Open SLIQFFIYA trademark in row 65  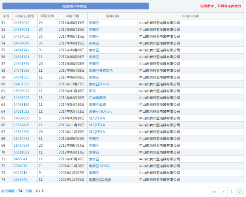(x=97, y=118)
